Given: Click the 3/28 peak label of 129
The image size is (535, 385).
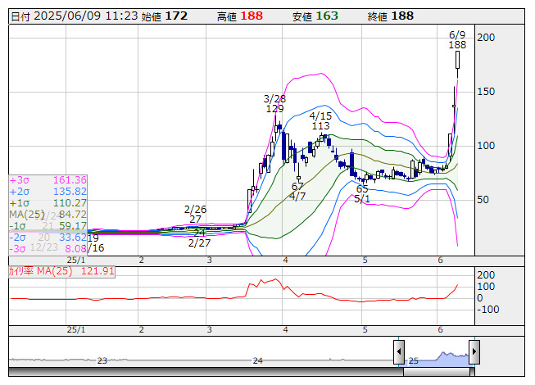Looking at the screenshot, I should point(274,108).
